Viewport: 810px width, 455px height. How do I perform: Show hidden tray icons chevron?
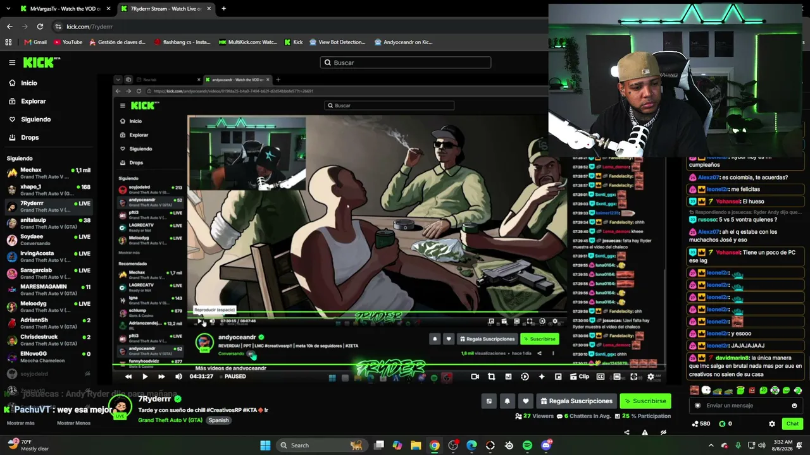711,446
